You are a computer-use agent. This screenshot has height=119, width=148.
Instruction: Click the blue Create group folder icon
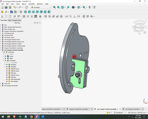coord(12,12)
